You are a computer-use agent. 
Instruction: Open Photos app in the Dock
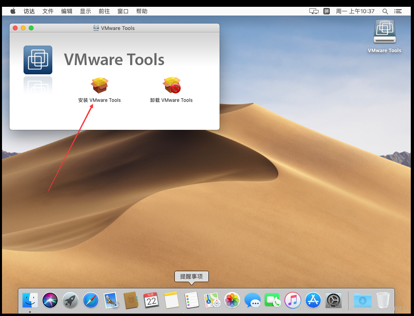coord(232,300)
